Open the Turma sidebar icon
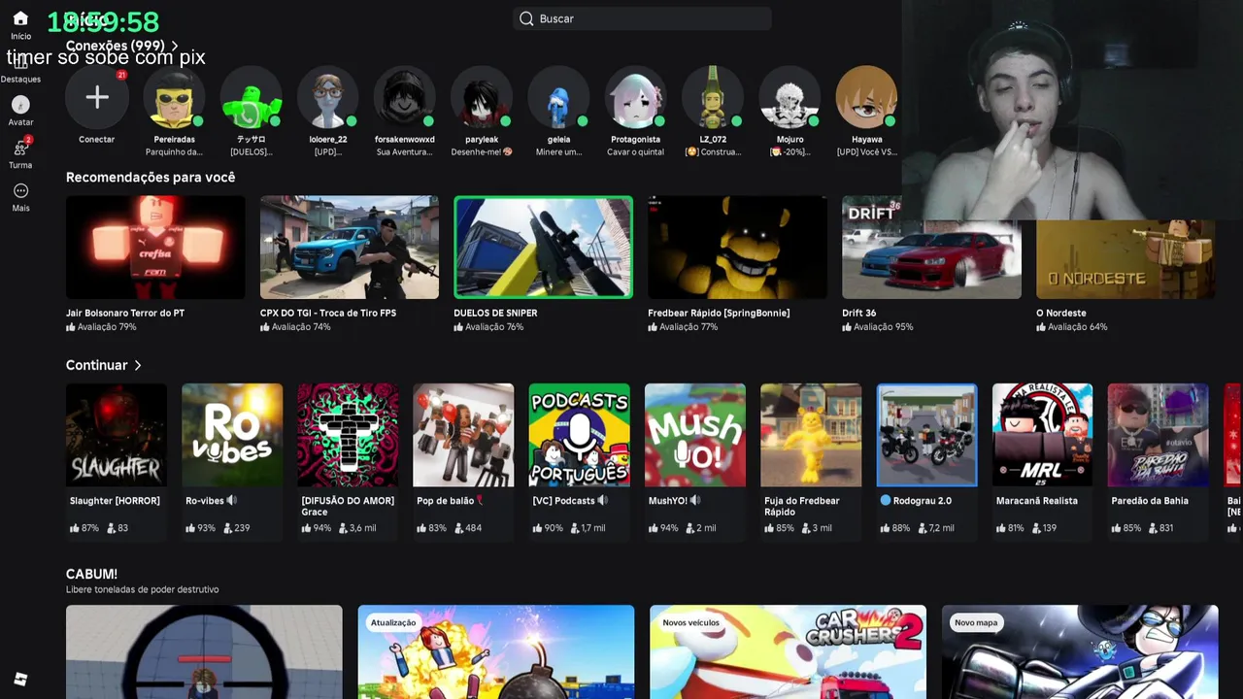Viewport: 1243px width, 699px height. [20, 148]
